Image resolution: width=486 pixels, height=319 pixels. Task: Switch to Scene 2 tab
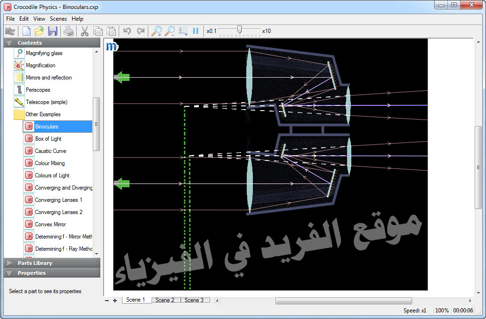(x=165, y=300)
